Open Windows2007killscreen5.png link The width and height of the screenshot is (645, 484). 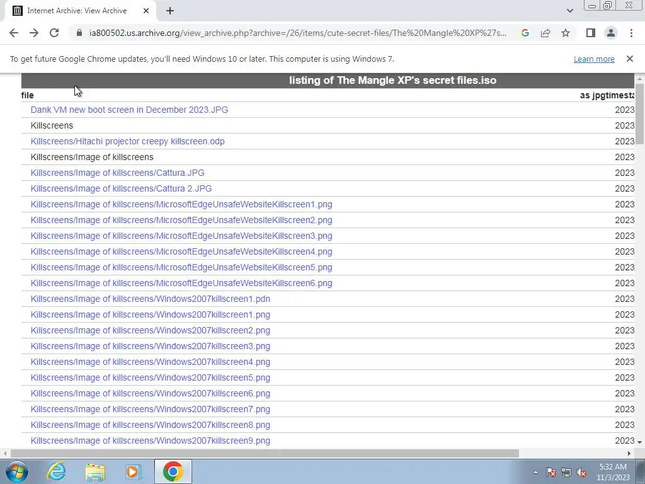[x=150, y=378]
